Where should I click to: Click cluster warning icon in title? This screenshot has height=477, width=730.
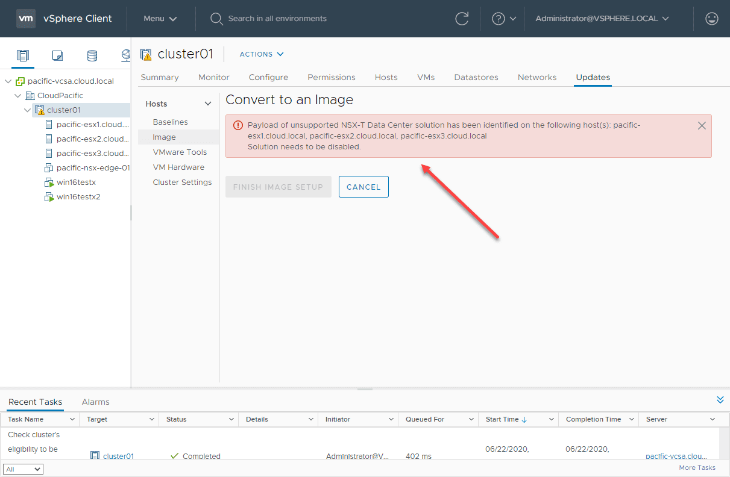tap(146, 54)
